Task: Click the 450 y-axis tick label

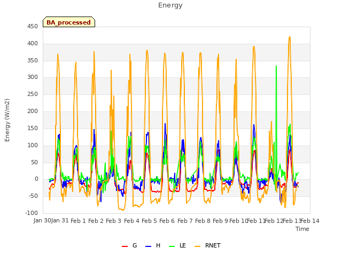Action: click(33, 27)
